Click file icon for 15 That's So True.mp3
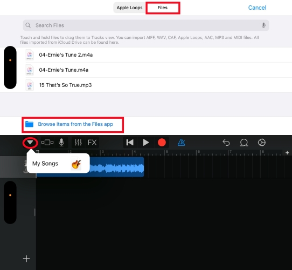292x270 pixels. (30, 85)
